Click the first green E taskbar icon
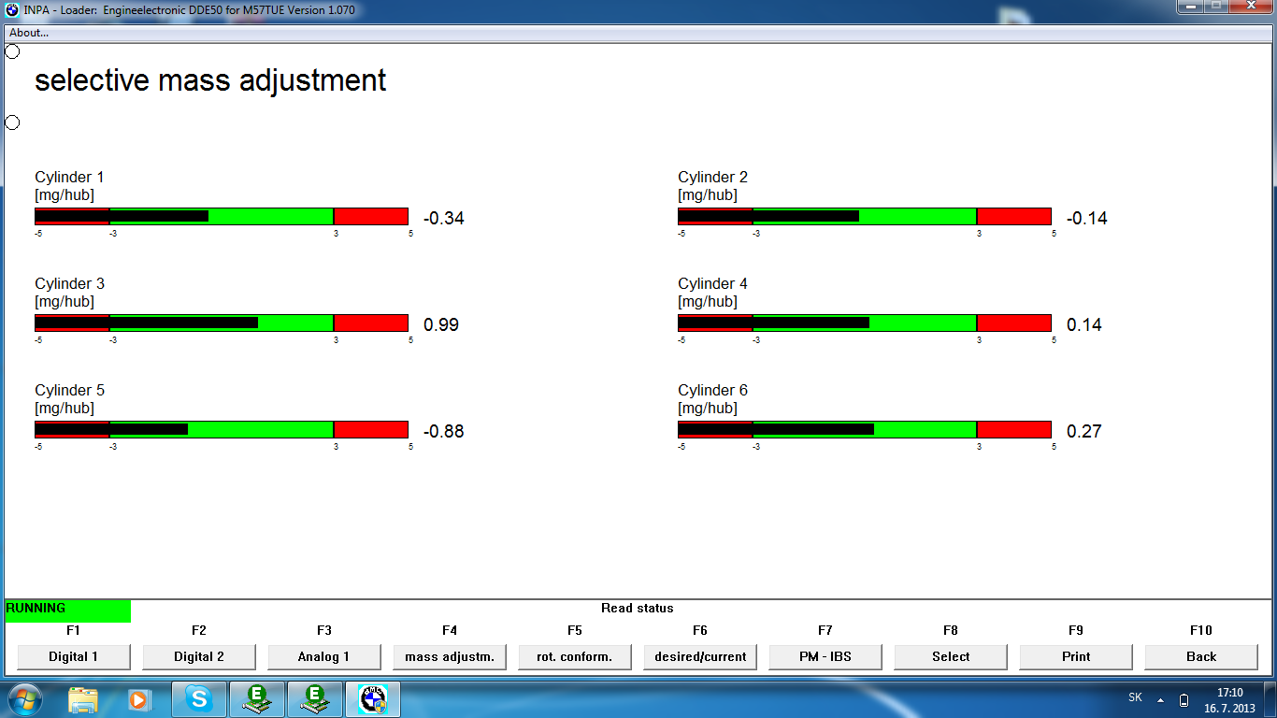Image resolution: width=1277 pixels, height=718 pixels. tap(256, 699)
